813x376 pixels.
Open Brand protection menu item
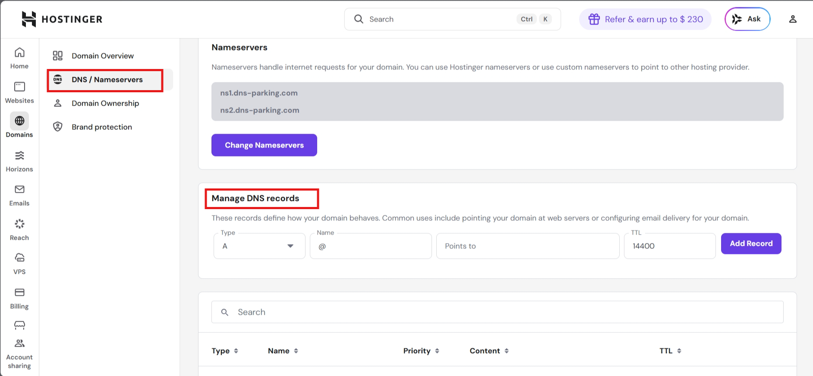click(x=102, y=127)
